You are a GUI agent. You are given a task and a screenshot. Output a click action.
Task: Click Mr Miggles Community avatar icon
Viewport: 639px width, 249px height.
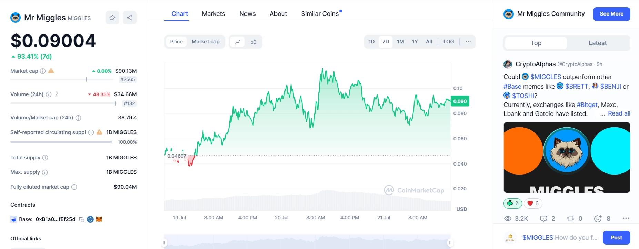point(509,14)
